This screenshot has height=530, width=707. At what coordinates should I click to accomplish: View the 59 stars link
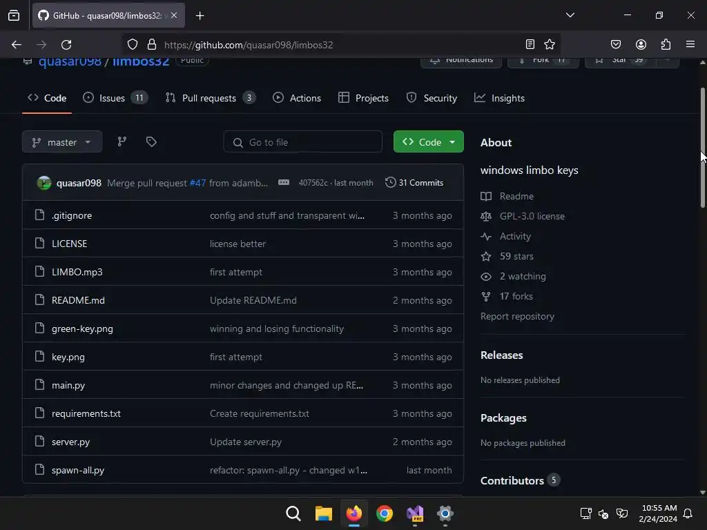pyautogui.click(x=516, y=256)
